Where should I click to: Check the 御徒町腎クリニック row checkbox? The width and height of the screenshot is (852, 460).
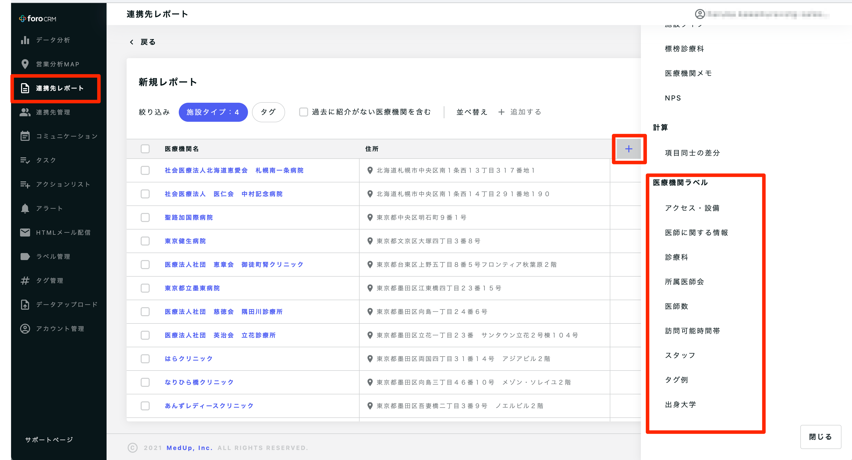tap(145, 265)
